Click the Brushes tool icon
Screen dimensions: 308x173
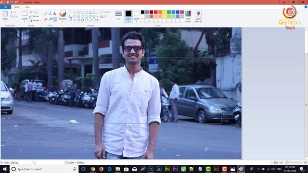pyautogui.click(x=63, y=14)
